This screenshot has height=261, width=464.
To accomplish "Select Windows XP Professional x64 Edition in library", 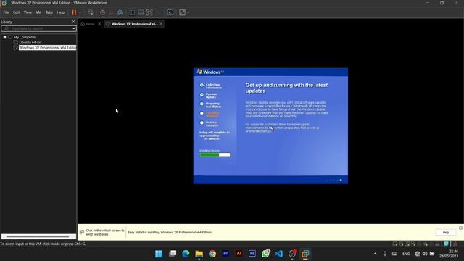I will (x=47, y=48).
